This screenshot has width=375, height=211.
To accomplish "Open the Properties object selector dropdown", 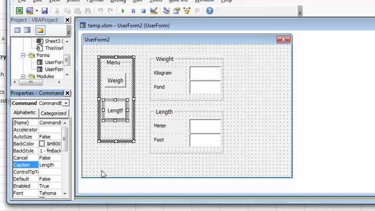I will (66, 103).
